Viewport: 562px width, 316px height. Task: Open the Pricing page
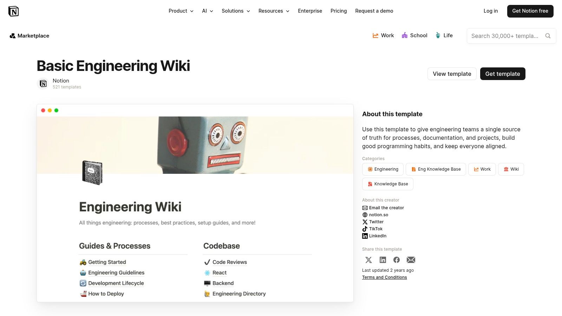339,11
